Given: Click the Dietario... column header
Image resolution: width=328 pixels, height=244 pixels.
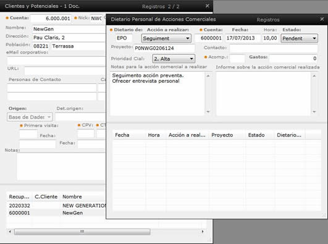Looking at the screenshot, I should [290, 135].
